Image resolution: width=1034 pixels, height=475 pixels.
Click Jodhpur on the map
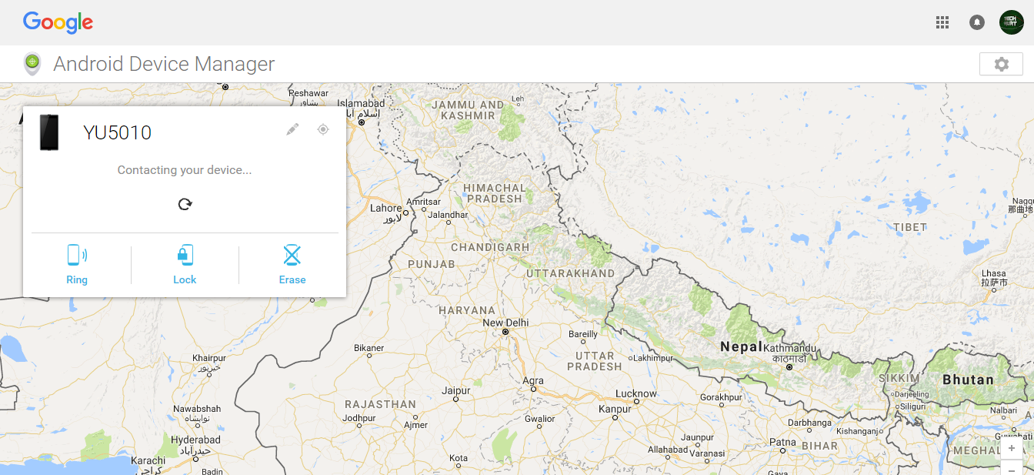pyautogui.click(x=359, y=419)
